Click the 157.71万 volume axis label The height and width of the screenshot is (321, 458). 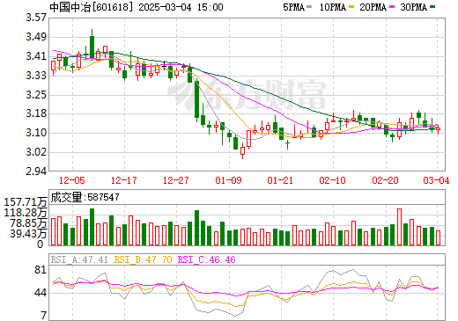point(26,202)
